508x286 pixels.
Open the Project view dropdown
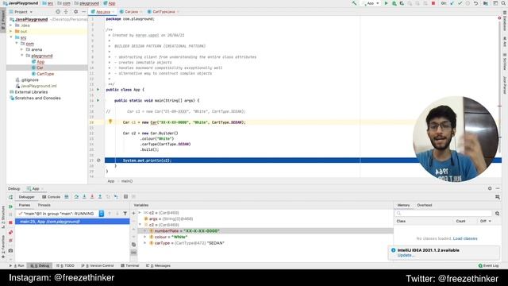click(22, 12)
